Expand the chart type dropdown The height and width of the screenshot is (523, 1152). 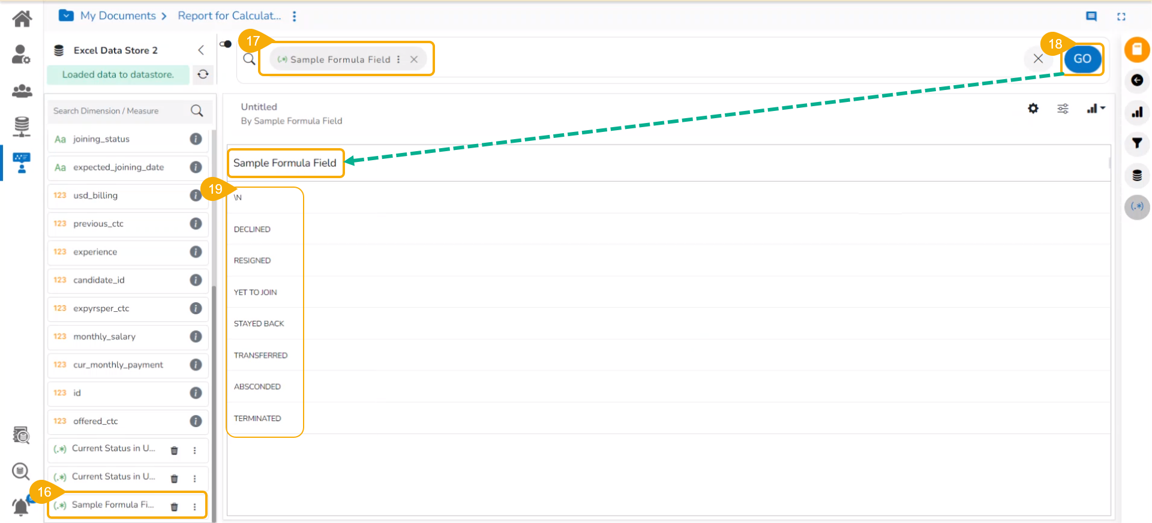pos(1096,109)
